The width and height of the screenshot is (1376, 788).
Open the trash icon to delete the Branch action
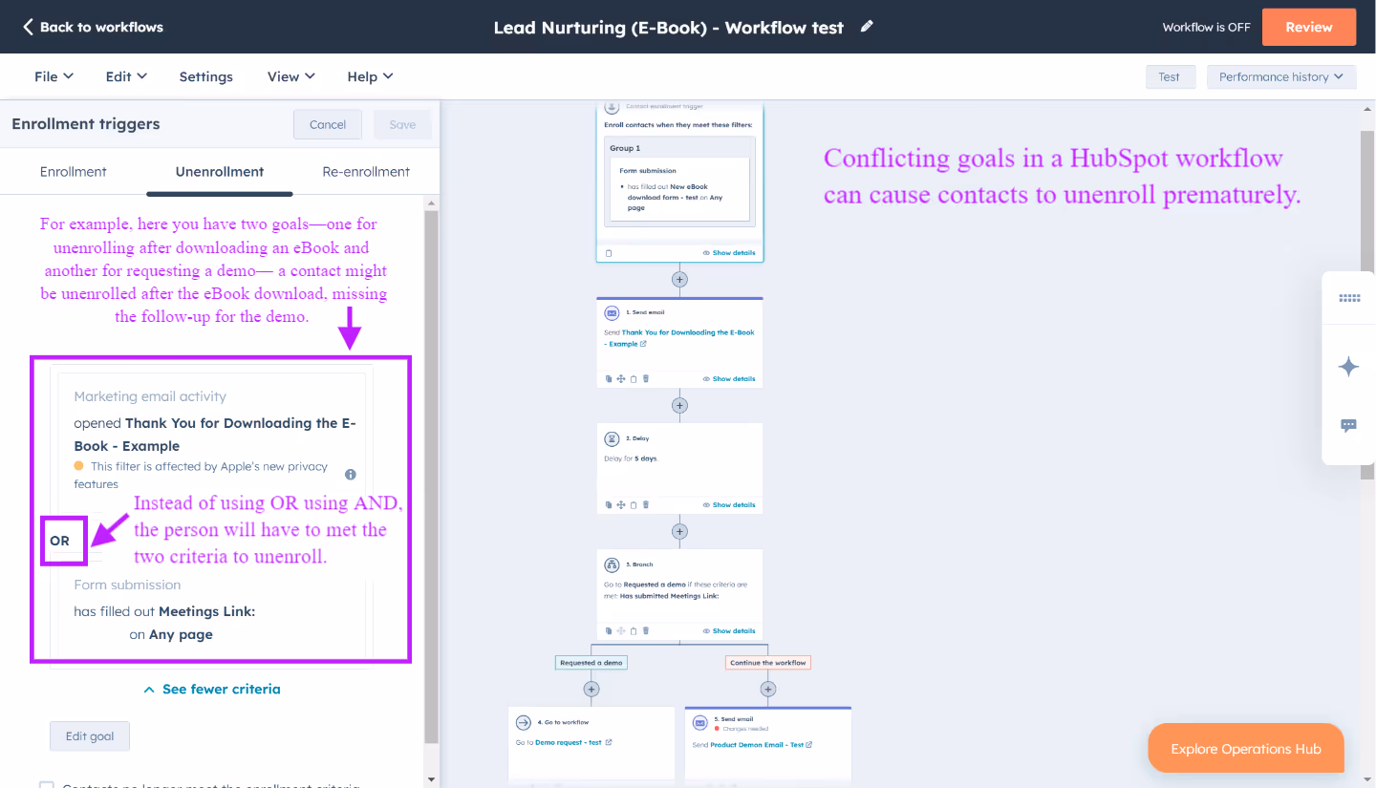(646, 630)
